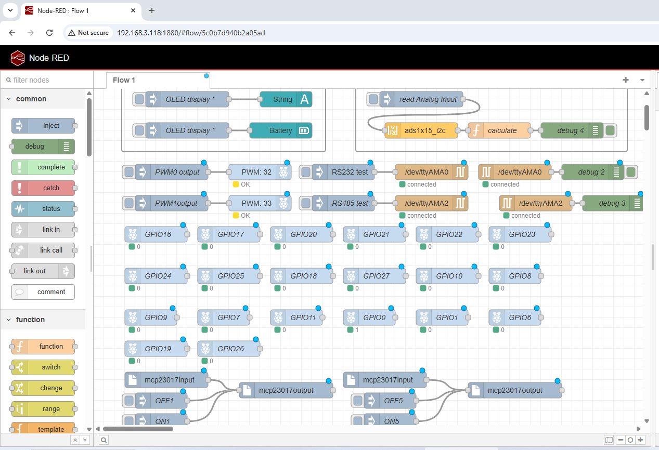The height and width of the screenshot is (450, 659).
Task: Click the Battery OLED node
Action: [281, 130]
